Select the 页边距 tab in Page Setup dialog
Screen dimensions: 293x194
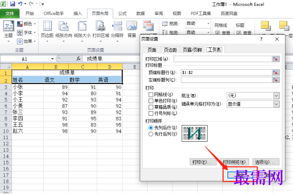[170, 50]
